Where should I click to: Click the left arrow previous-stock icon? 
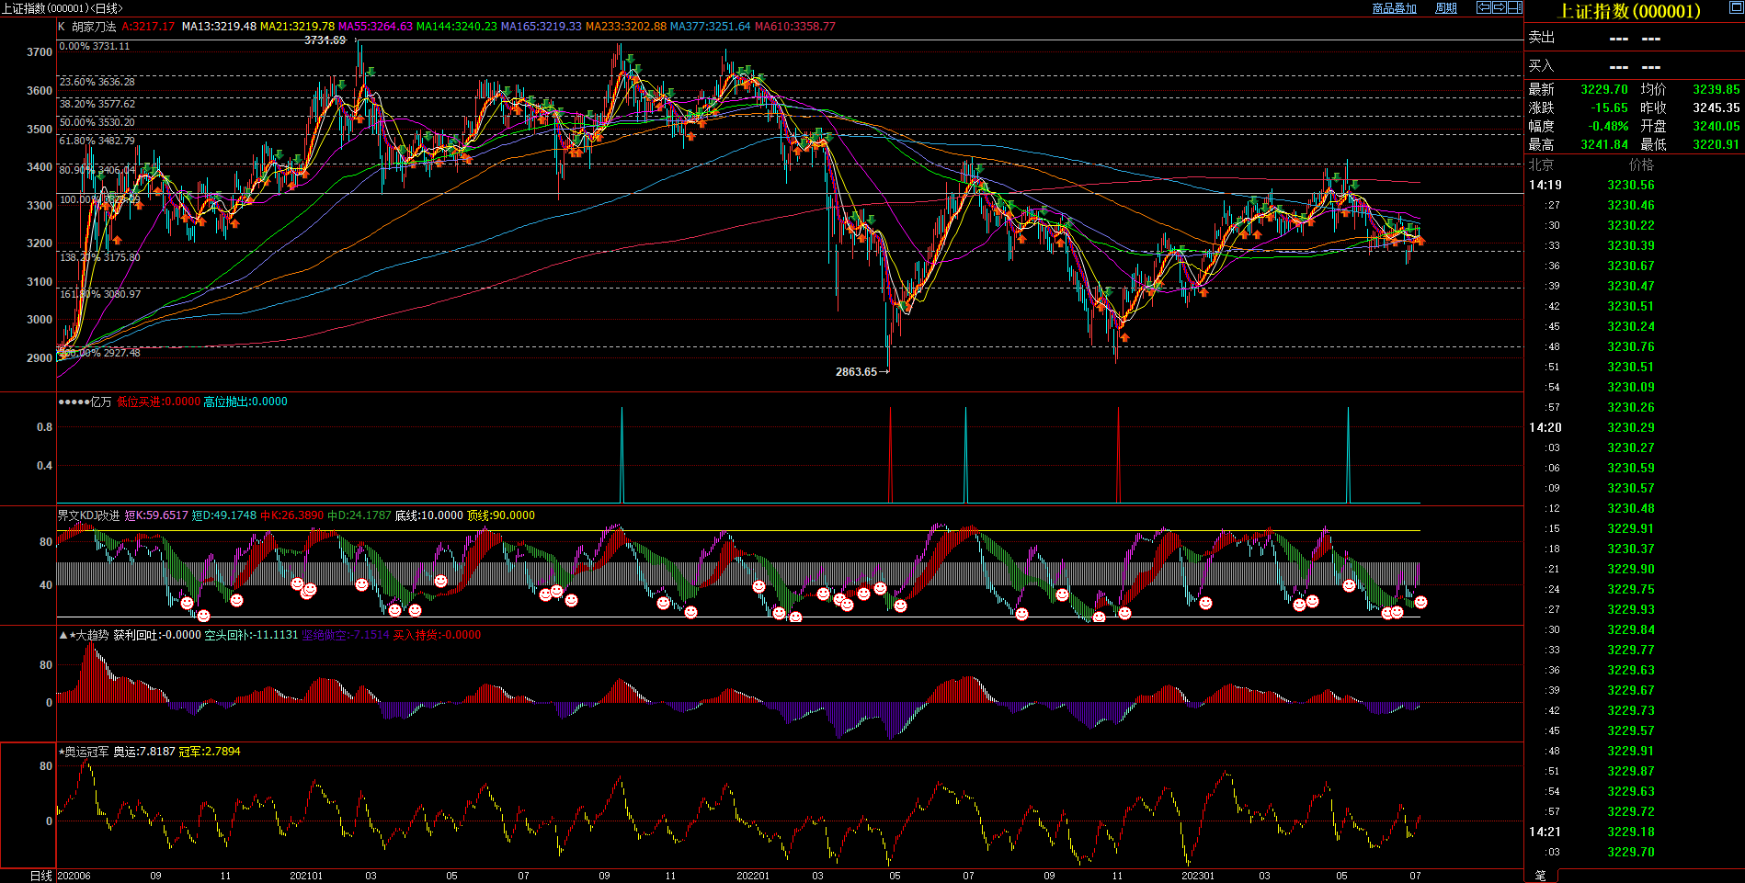(1483, 7)
